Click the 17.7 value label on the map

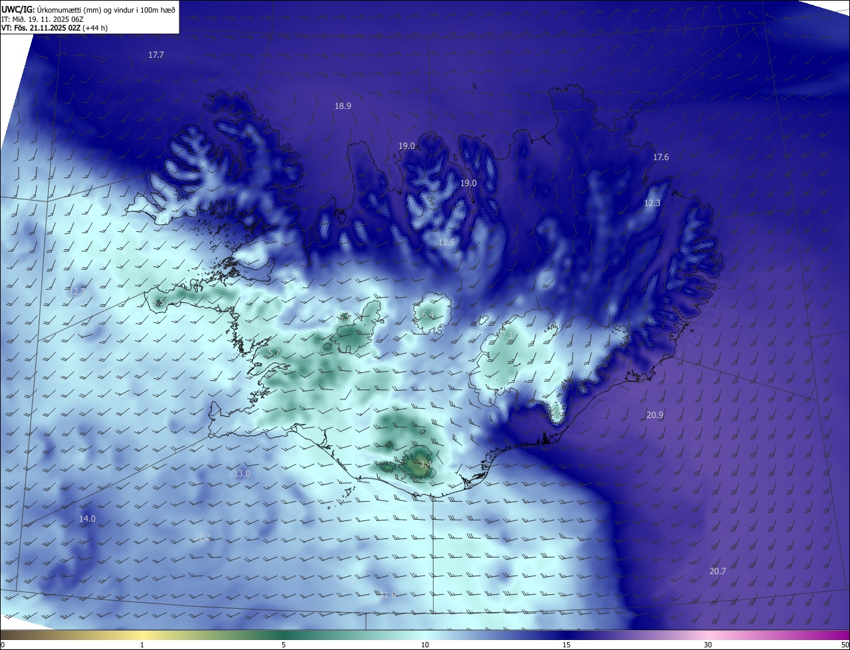click(156, 55)
